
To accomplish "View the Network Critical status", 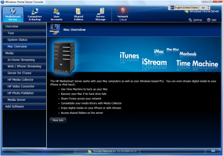I will (123, 14).
